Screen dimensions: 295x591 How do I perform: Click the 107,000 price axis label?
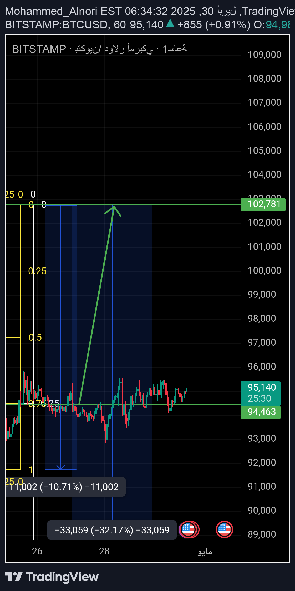265,103
